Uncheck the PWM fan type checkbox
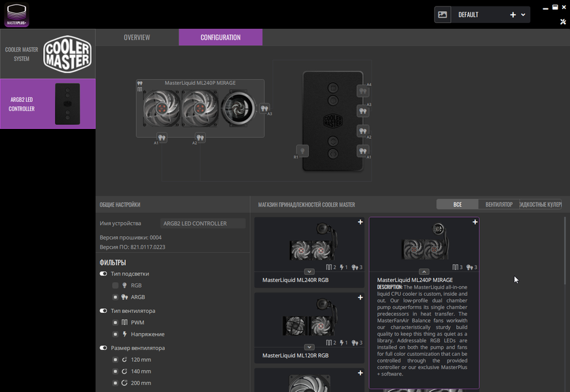The width and height of the screenshot is (570, 392). click(x=115, y=323)
